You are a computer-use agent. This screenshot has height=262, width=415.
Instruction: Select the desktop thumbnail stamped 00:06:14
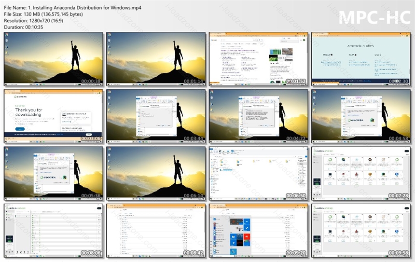pos(156,173)
